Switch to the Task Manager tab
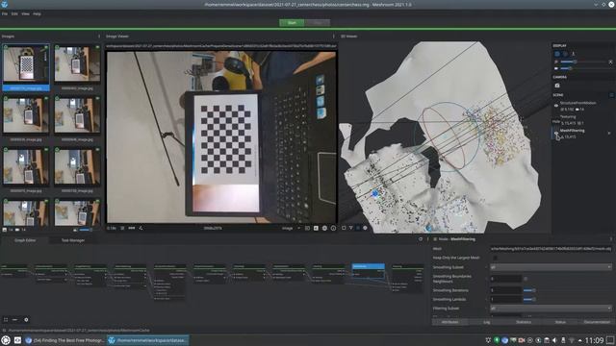 [x=73, y=240]
